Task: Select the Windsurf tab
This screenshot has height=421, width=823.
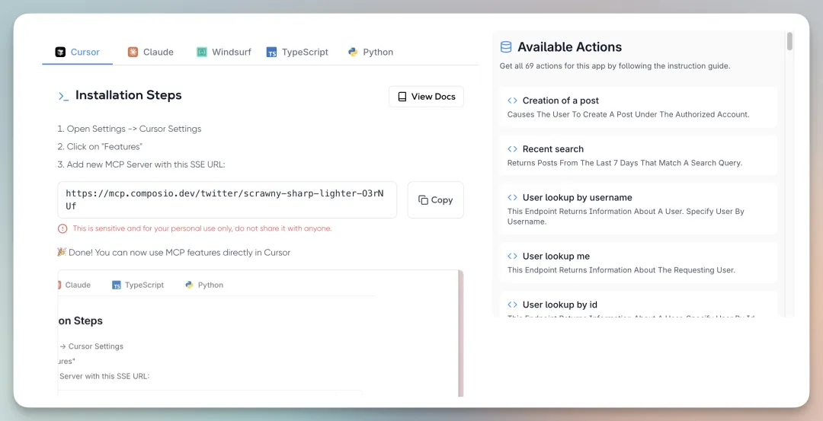Action: [x=223, y=52]
